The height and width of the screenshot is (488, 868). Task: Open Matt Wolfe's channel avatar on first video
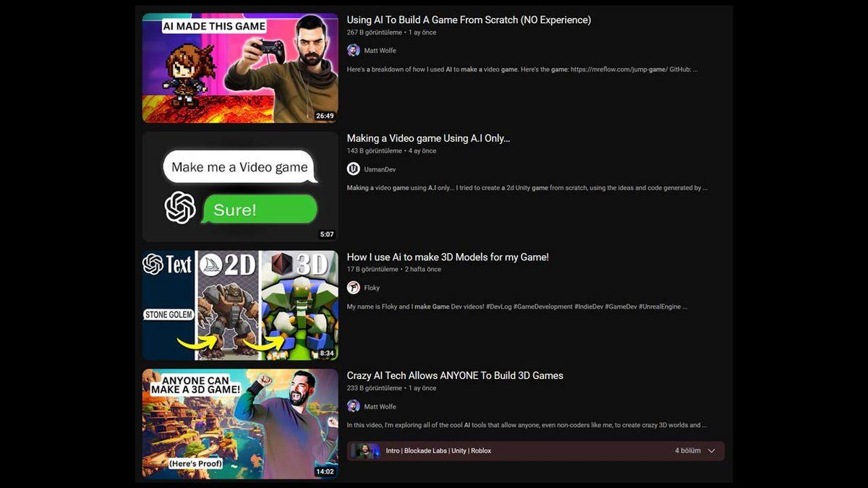(x=353, y=50)
